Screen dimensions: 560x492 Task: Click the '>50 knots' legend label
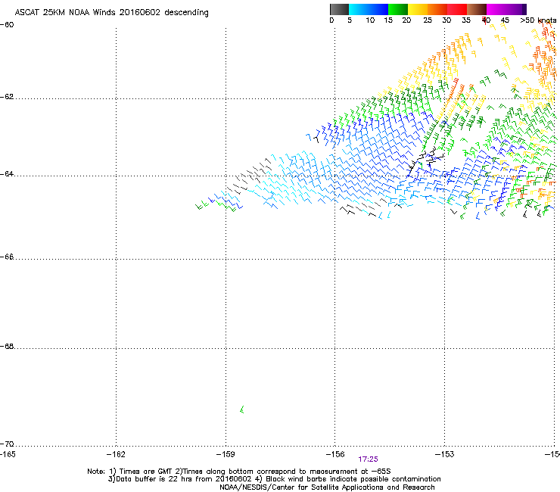[538, 20]
